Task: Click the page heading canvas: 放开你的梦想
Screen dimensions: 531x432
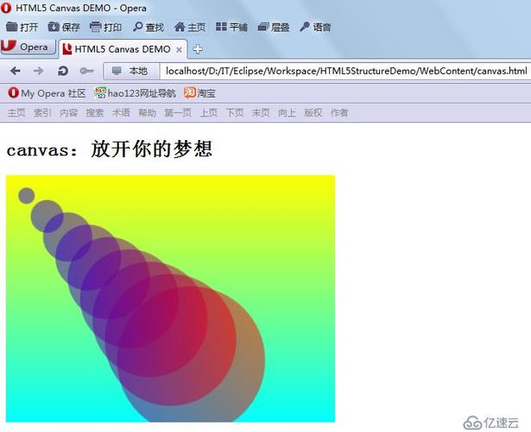Action: pyautogui.click(x=110, y=149)
